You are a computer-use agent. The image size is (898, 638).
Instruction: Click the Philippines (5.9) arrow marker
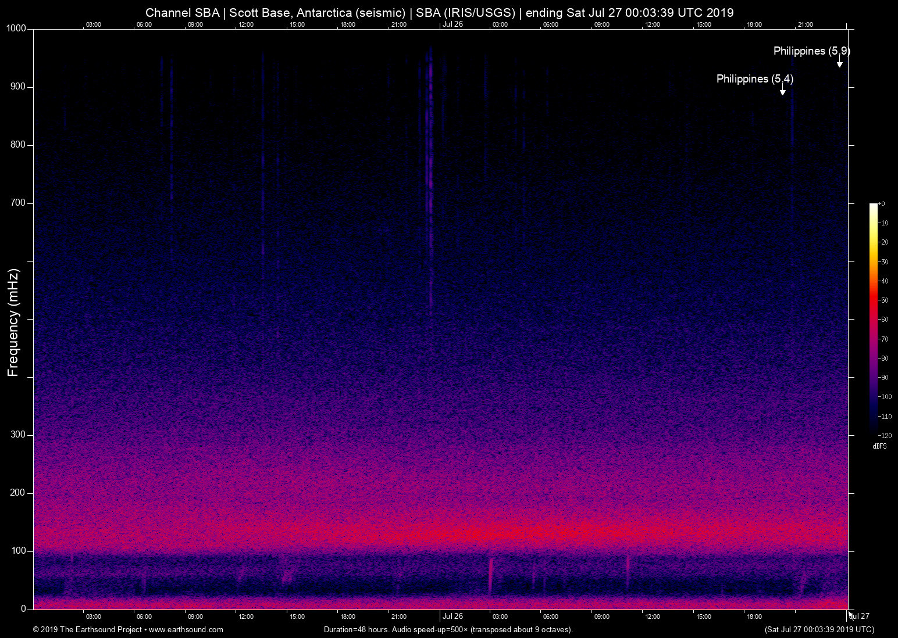click(839, 64)
